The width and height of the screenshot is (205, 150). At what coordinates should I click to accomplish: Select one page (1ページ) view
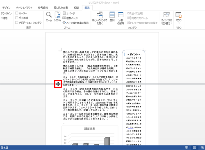(69, 13)
